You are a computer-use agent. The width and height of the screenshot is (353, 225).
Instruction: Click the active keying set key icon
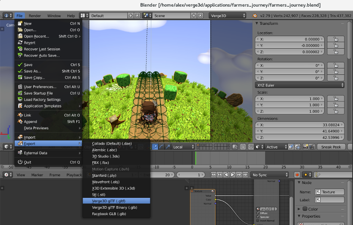click(x=317, y=175)
